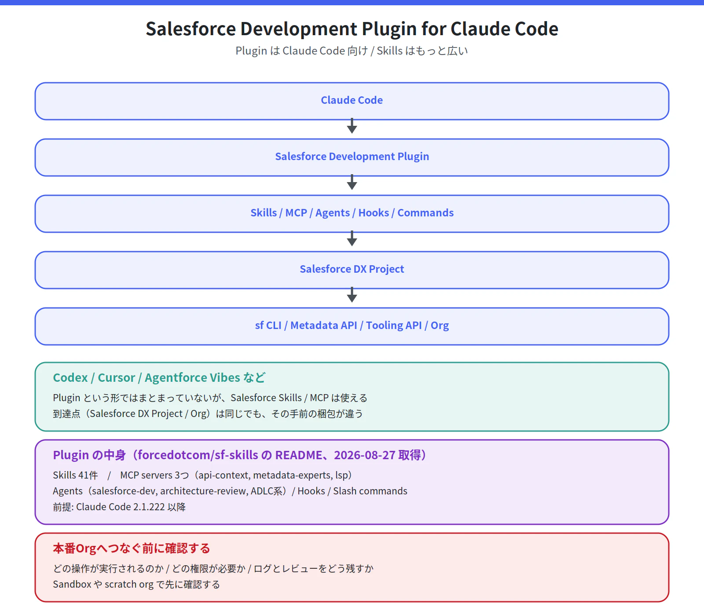Click the line "Sandbox や scratch org で先に確認する"
704x607 pixels.
(136, 585)
